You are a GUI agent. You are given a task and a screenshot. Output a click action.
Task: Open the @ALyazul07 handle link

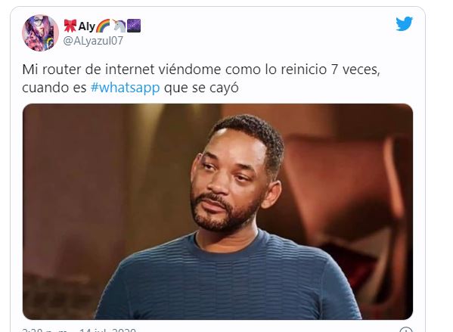(x=93, y=41)
